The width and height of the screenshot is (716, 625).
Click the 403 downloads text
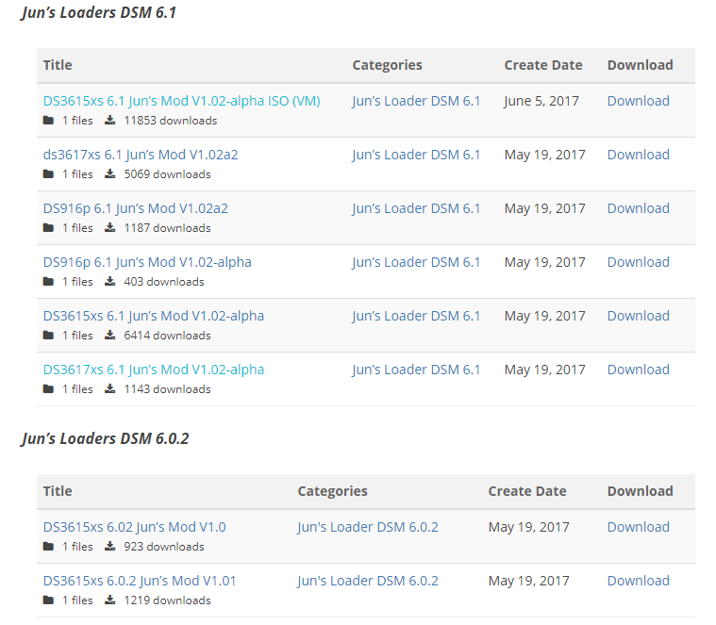[164, 282]
